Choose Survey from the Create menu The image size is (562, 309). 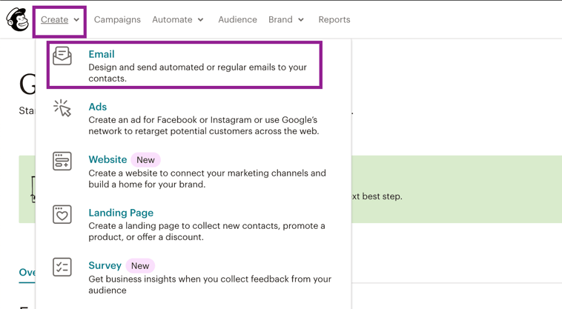tap(105, 265)
